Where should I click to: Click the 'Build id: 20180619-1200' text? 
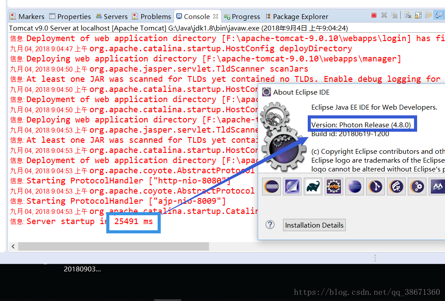coord(350,134)
